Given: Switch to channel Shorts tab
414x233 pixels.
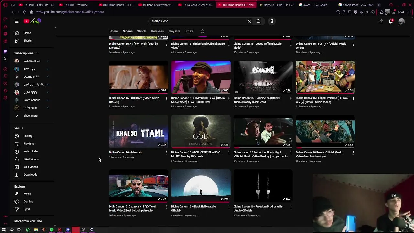Looking at the screenshot, I should tap(142, 31).
